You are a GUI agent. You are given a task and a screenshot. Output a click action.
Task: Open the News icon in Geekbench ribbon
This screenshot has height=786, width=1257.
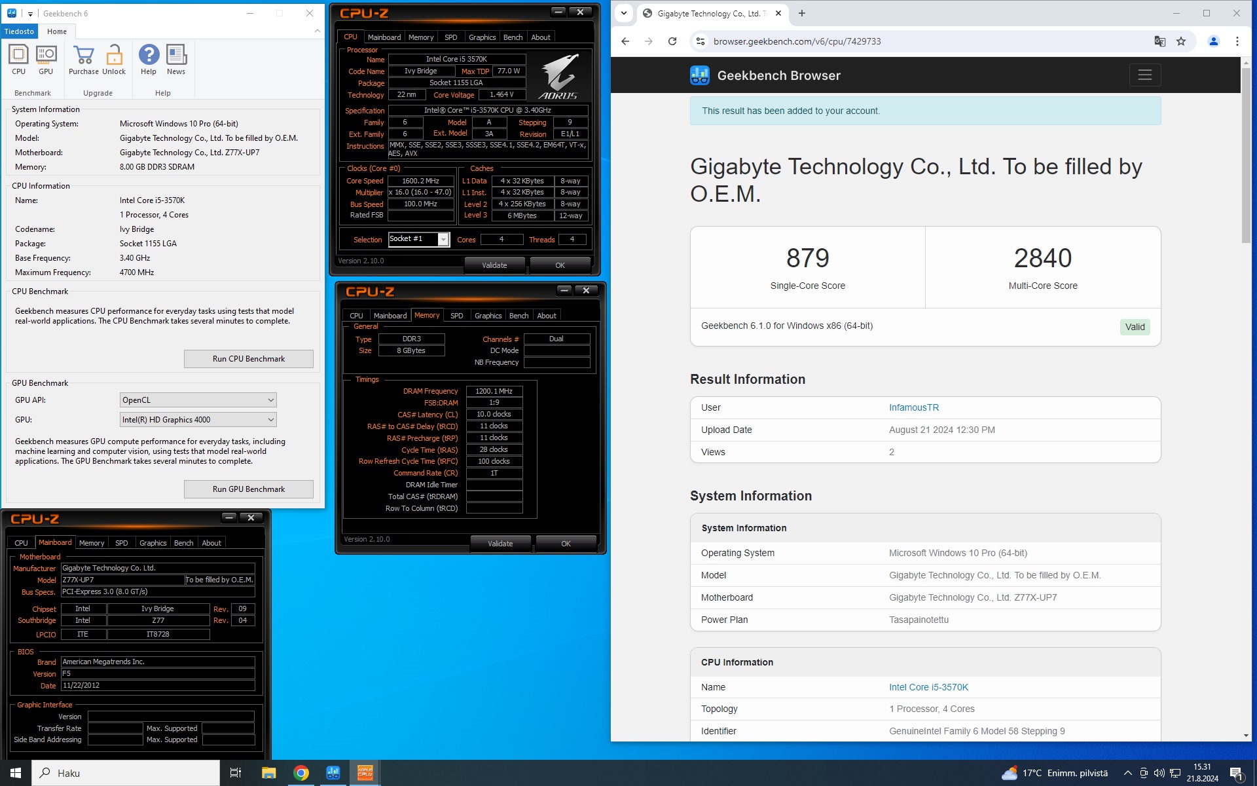coord(176,60)
